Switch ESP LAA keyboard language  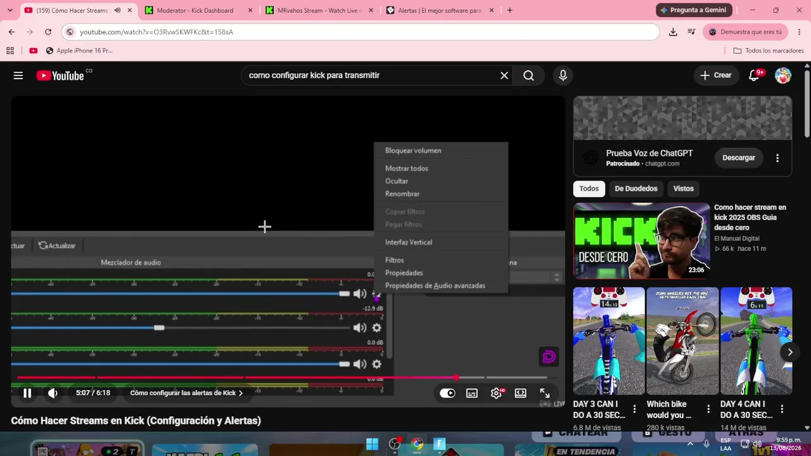pos(725,444)
